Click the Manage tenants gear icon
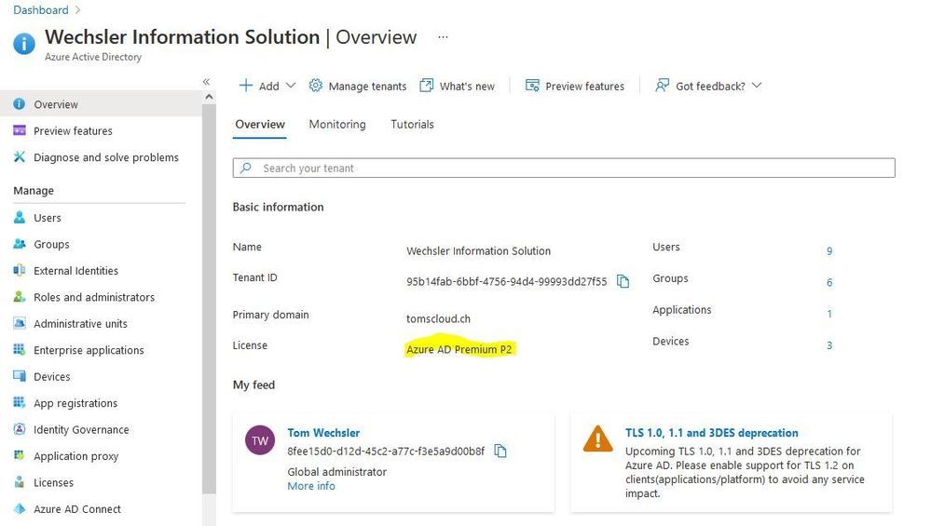 315,86
